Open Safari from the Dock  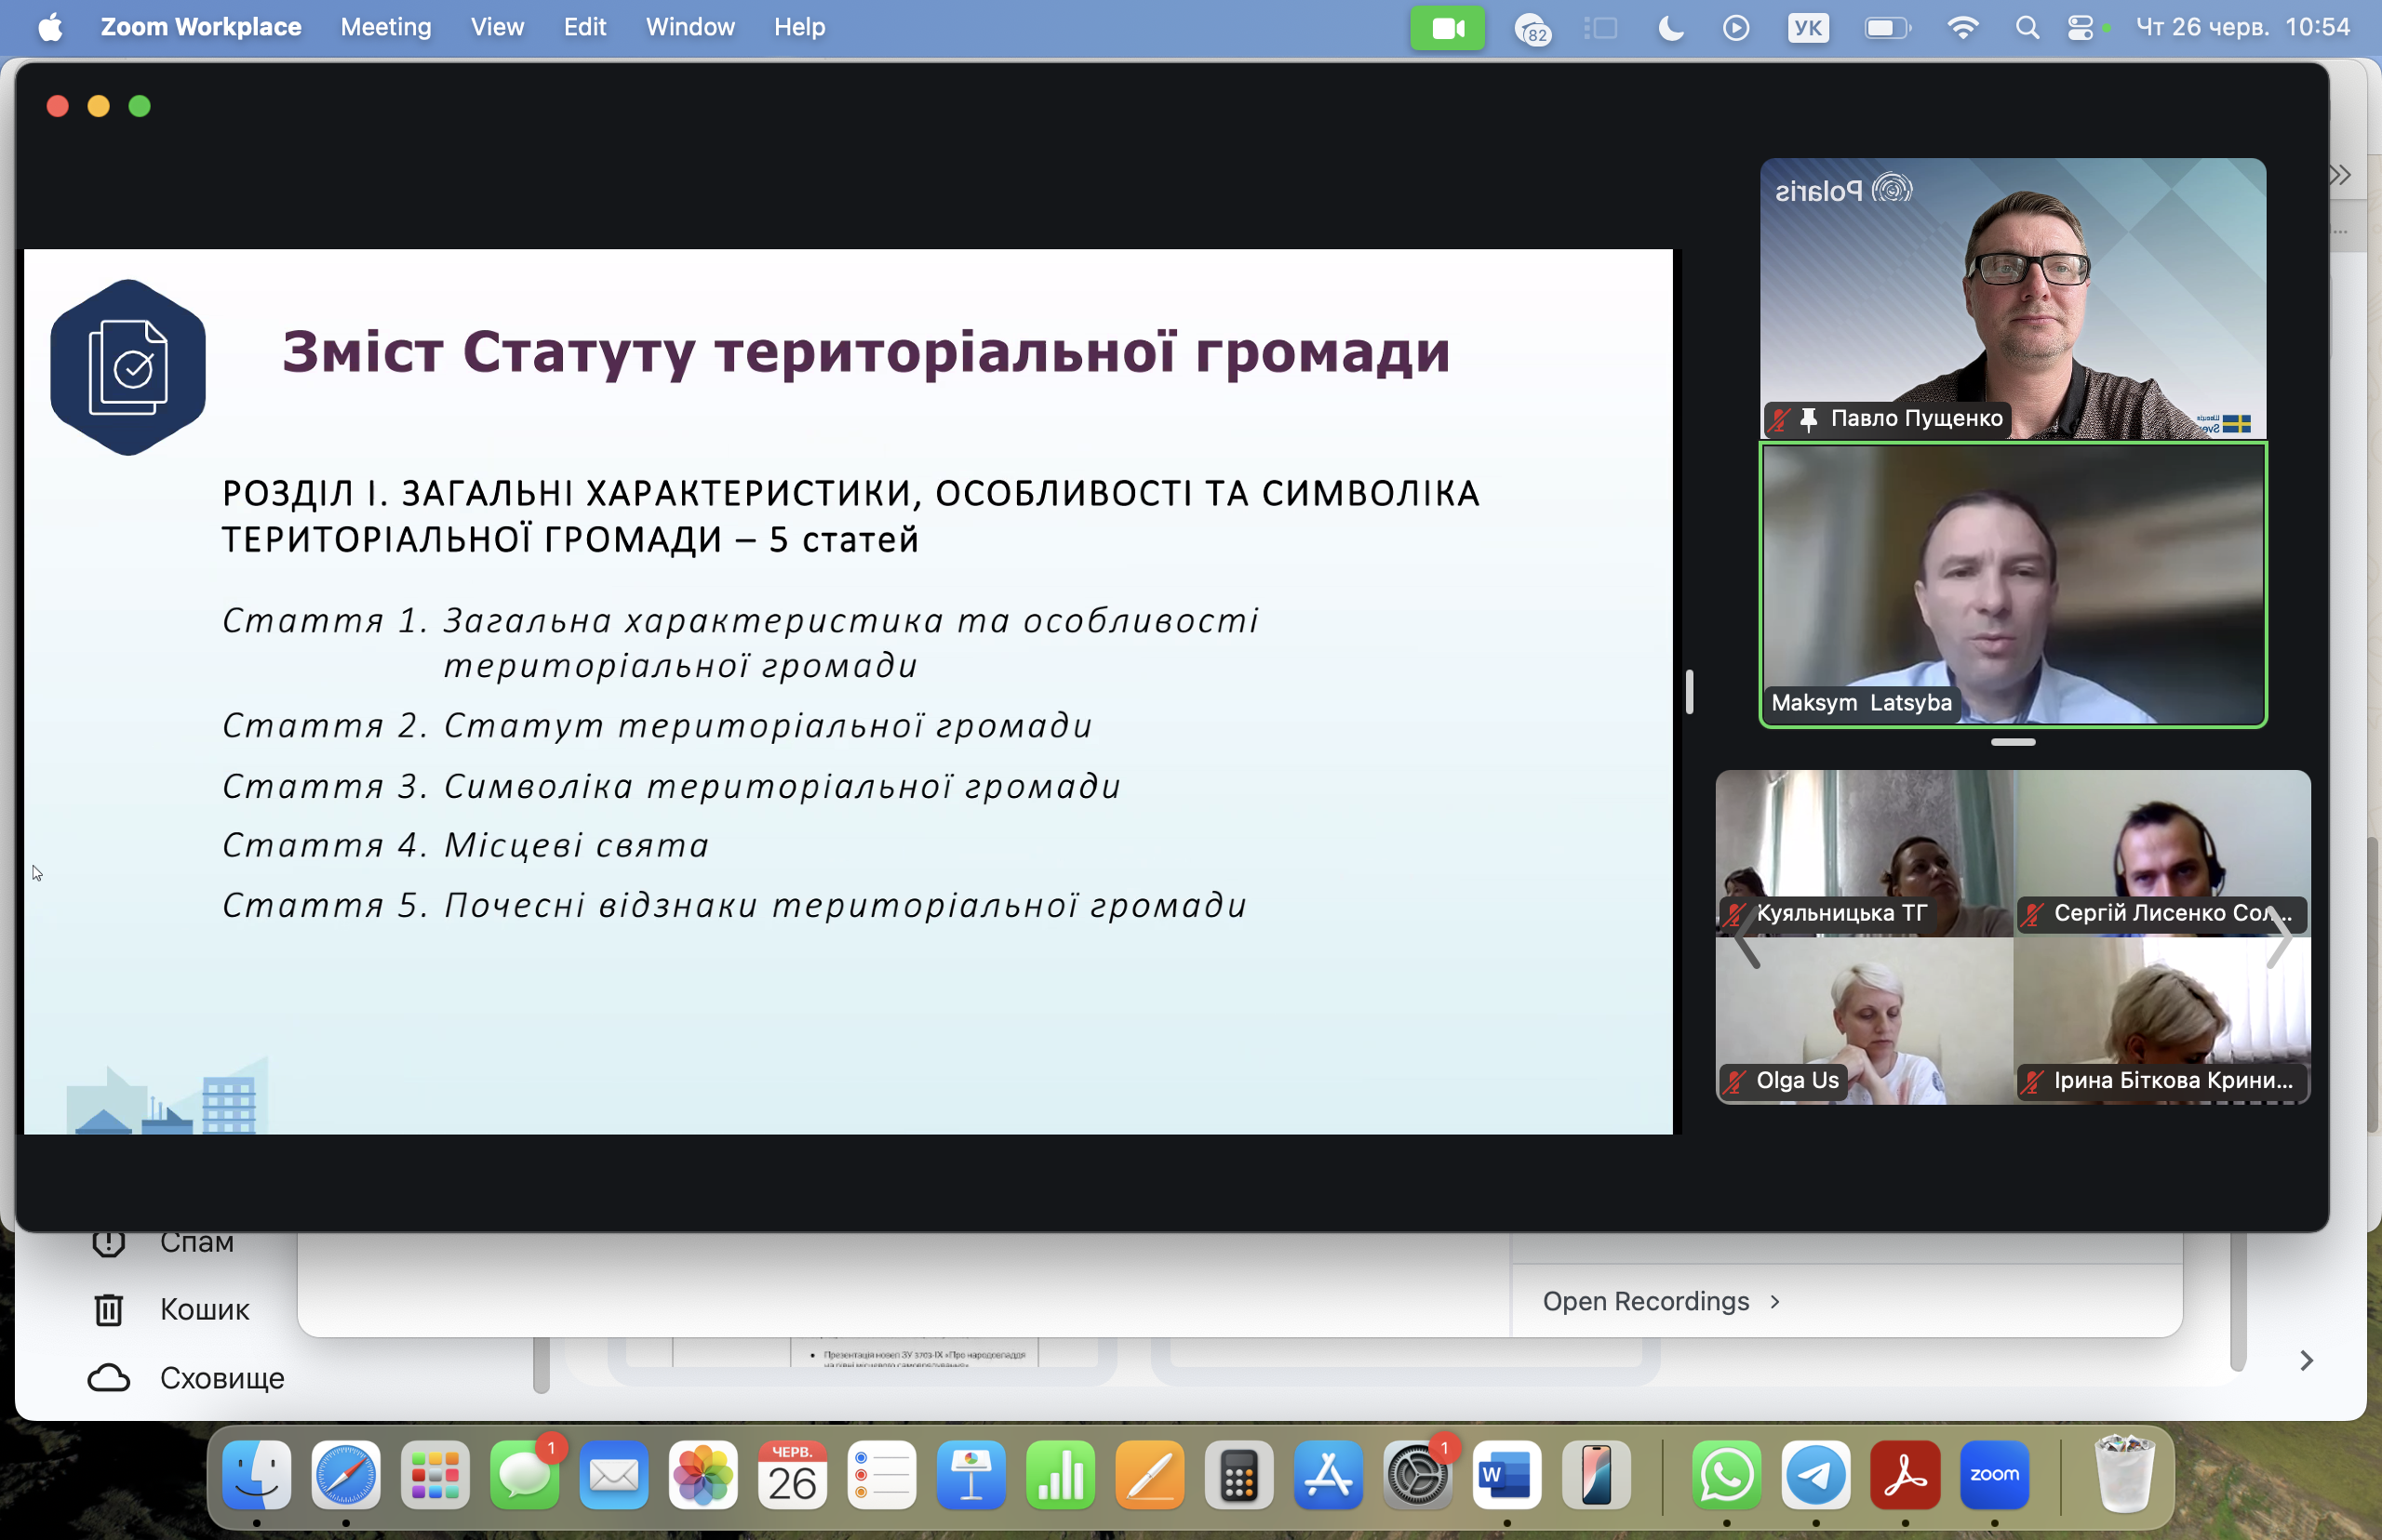point(346,1475)
